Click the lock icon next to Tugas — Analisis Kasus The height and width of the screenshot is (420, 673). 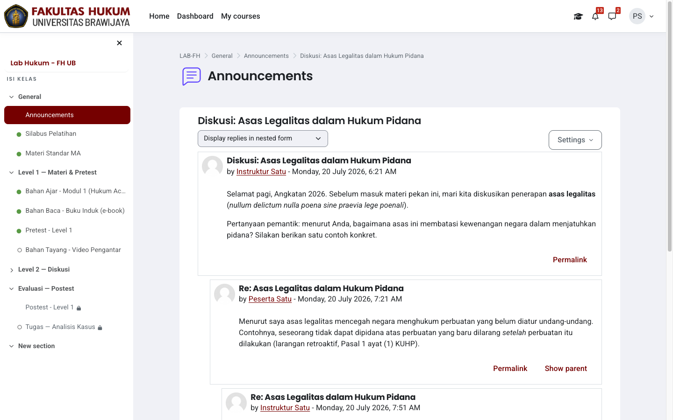(x=100, y=328)
